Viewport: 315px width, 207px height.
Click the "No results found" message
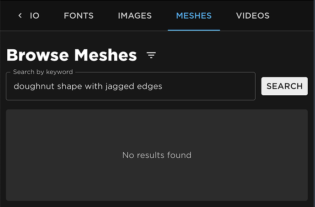pyautogui.click(x=157, y=155)
